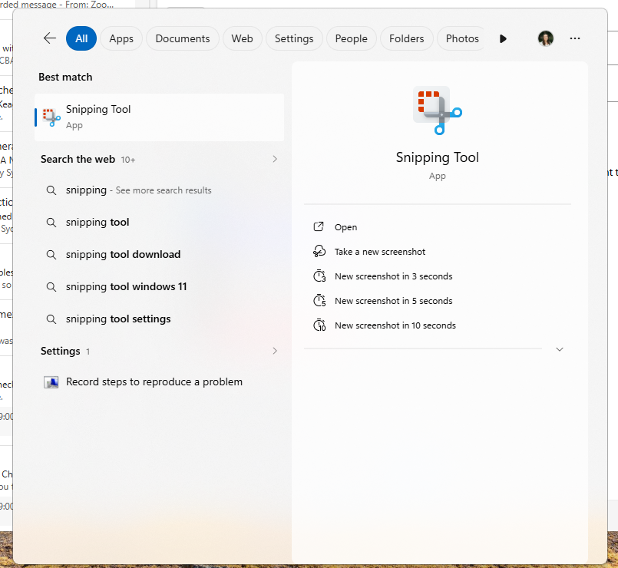Expand more actions with the down chevron
Screen dimensions: 618x568
(x=560, y=349)
